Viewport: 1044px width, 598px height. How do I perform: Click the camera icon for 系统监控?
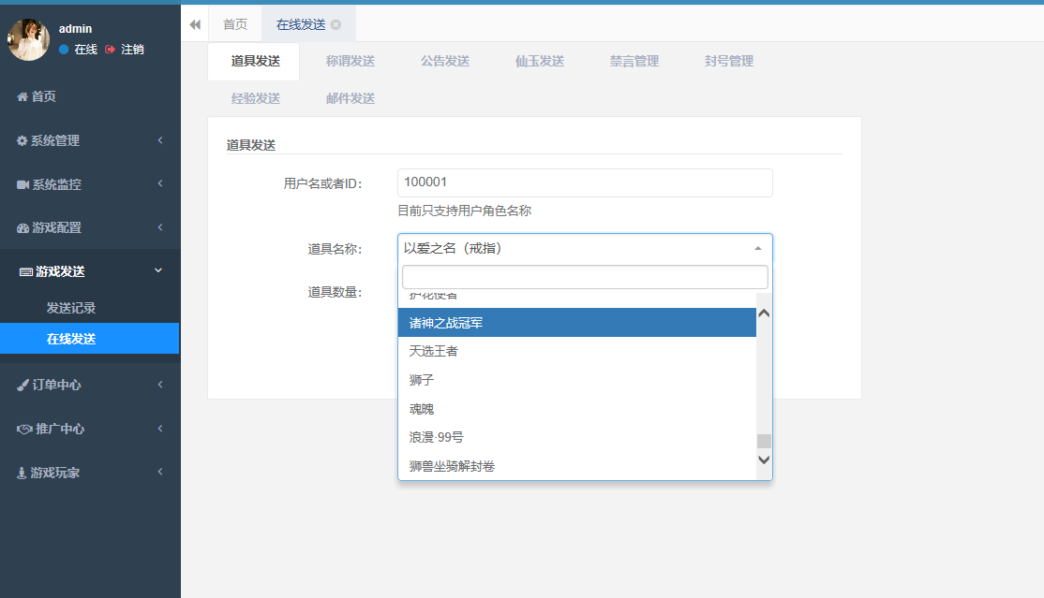click(22, 184)
